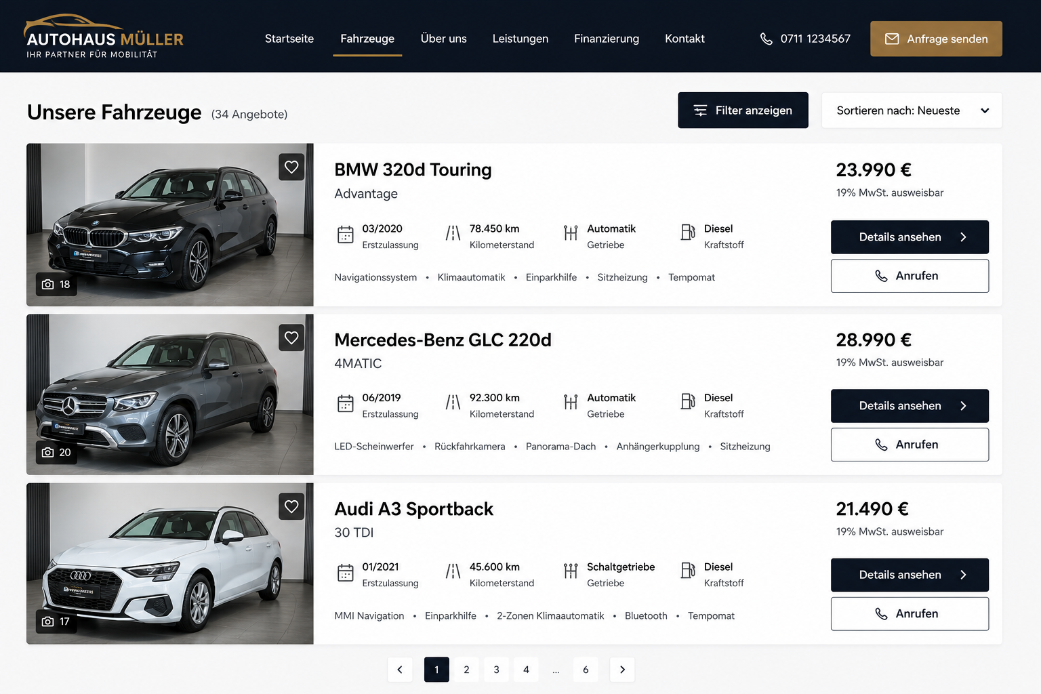This screenshot has height=694, width=1041.
Task: Click the fuel pump icon in the BMW row
Action: (x=688, y=232)
